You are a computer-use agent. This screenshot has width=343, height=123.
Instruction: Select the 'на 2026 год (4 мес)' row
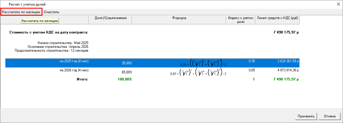(74, 70)
